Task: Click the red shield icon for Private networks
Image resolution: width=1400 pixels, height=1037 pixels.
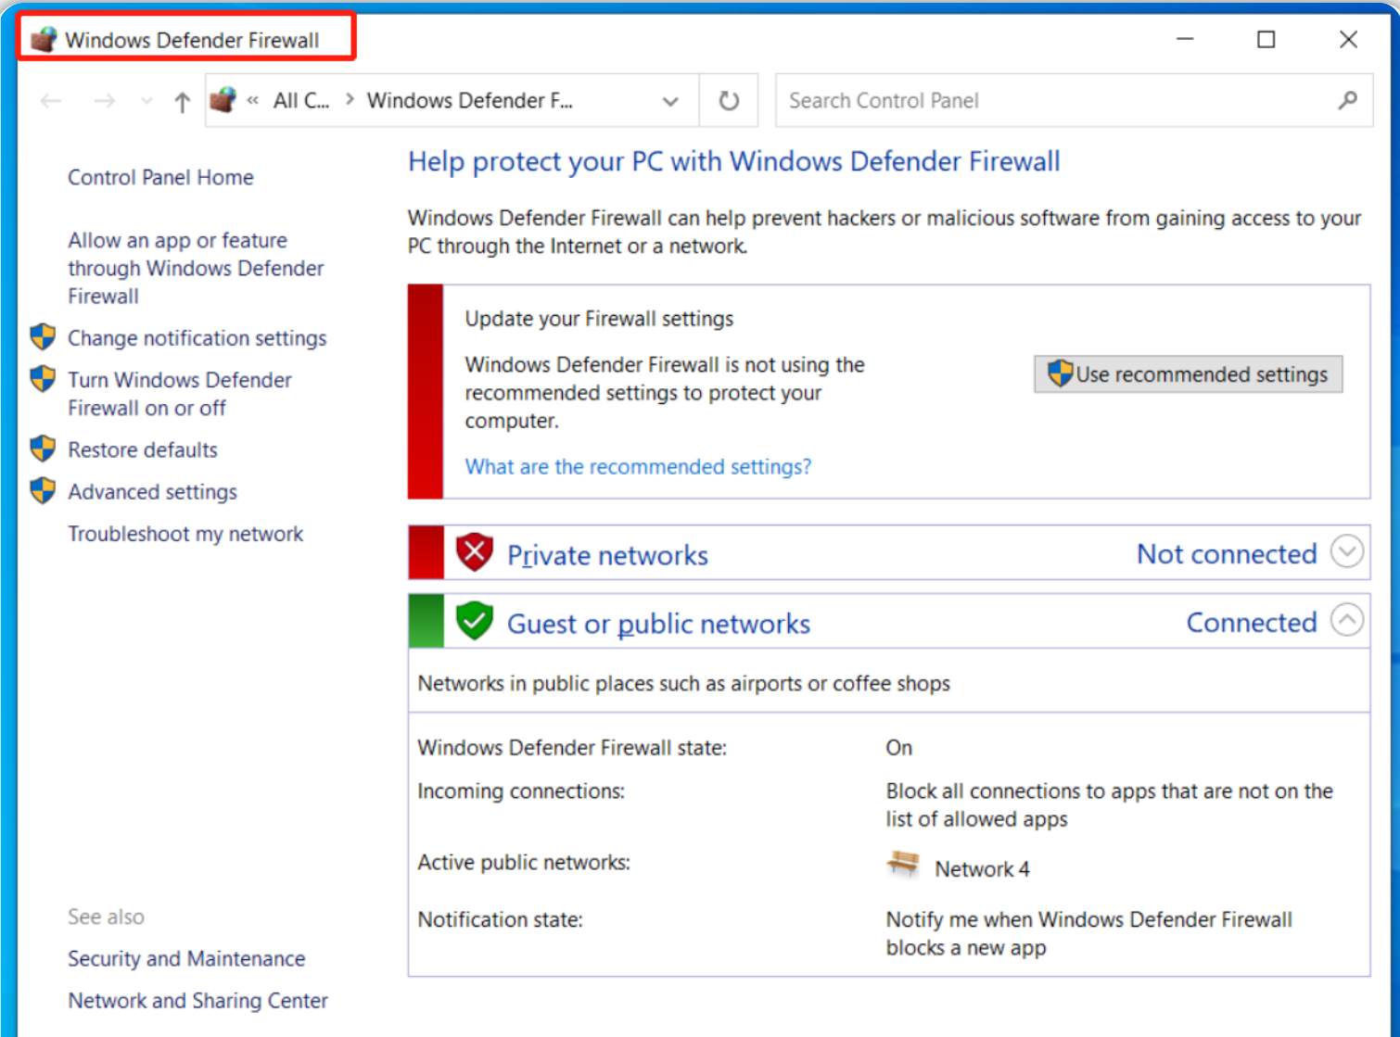Action: click(474, 553)
